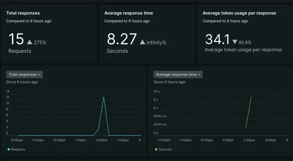Click the up arrow beside 275%

coord(29,42)
